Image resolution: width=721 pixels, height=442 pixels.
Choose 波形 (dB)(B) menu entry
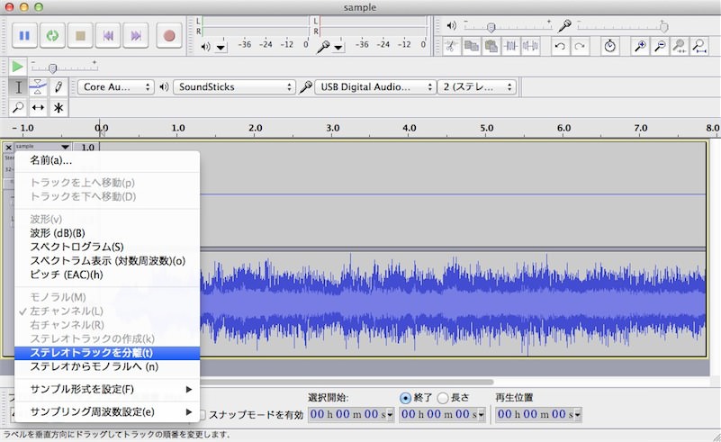click(x=108, y=233)
